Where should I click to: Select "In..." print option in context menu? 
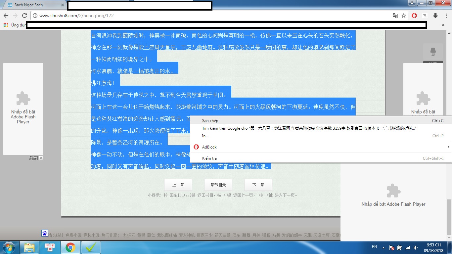click(205, 136)
